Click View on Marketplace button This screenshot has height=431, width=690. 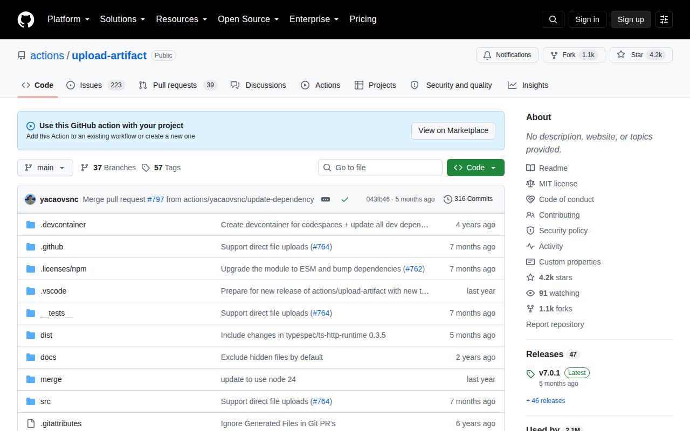point(453,130)
